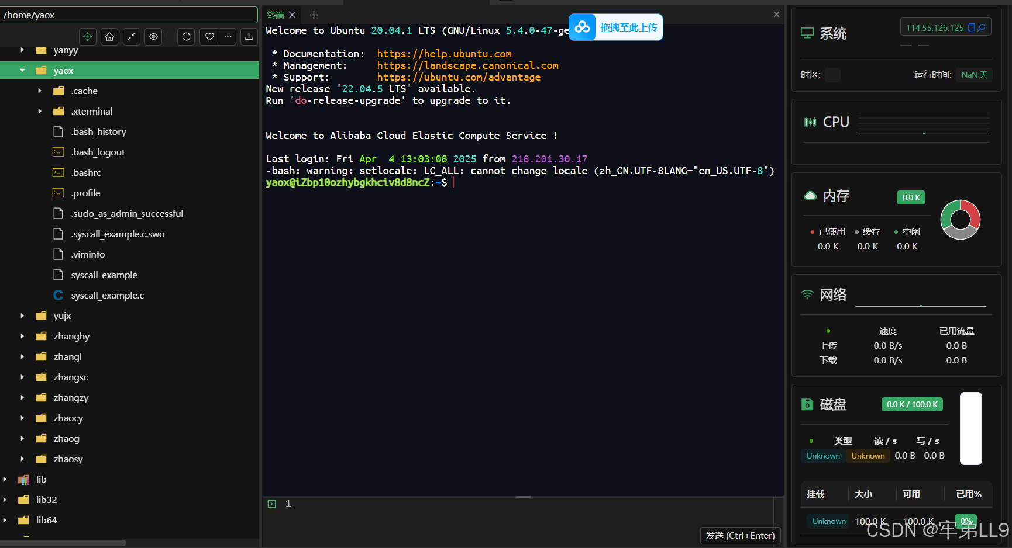This screenshot has width=1012, height=548.
Task: Switch to the 终端 tab
Action: 276,15
